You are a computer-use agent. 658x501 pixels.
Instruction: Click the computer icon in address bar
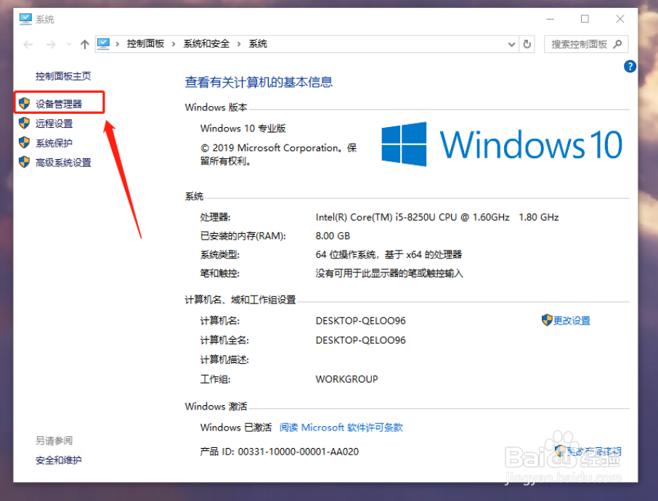(x=103, y=44)
